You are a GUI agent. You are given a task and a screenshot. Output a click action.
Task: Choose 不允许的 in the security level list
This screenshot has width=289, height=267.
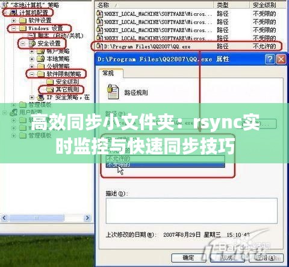click(165, 159)
